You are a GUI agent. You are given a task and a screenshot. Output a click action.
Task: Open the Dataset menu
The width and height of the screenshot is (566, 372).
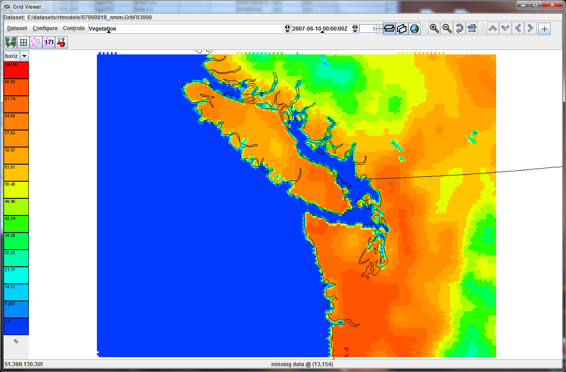(x=17, y=28)
